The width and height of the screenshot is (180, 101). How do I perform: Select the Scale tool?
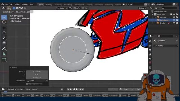(4, 38)
